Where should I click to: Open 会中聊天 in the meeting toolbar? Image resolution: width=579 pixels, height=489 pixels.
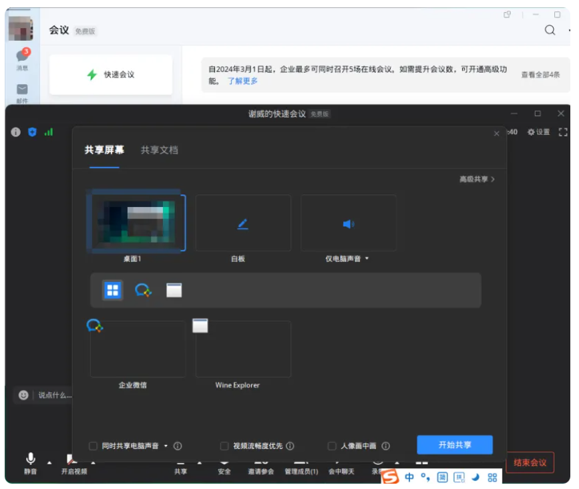pos(341,468)
